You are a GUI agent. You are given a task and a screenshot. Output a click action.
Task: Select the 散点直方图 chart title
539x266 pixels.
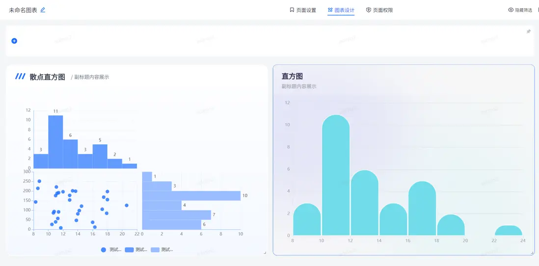pos(48,77)
